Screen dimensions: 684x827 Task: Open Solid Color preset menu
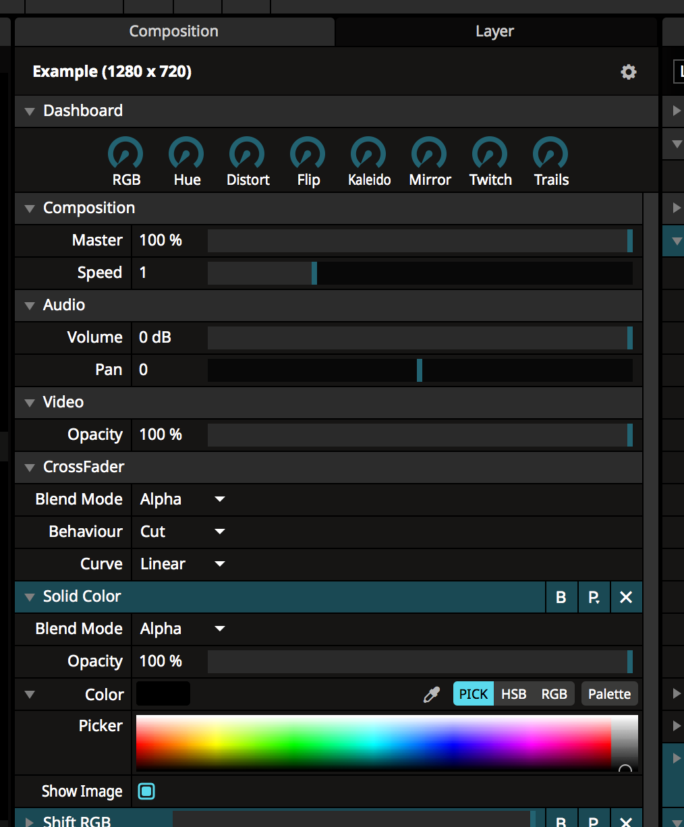pyautogui.click(x=594, y=597)
